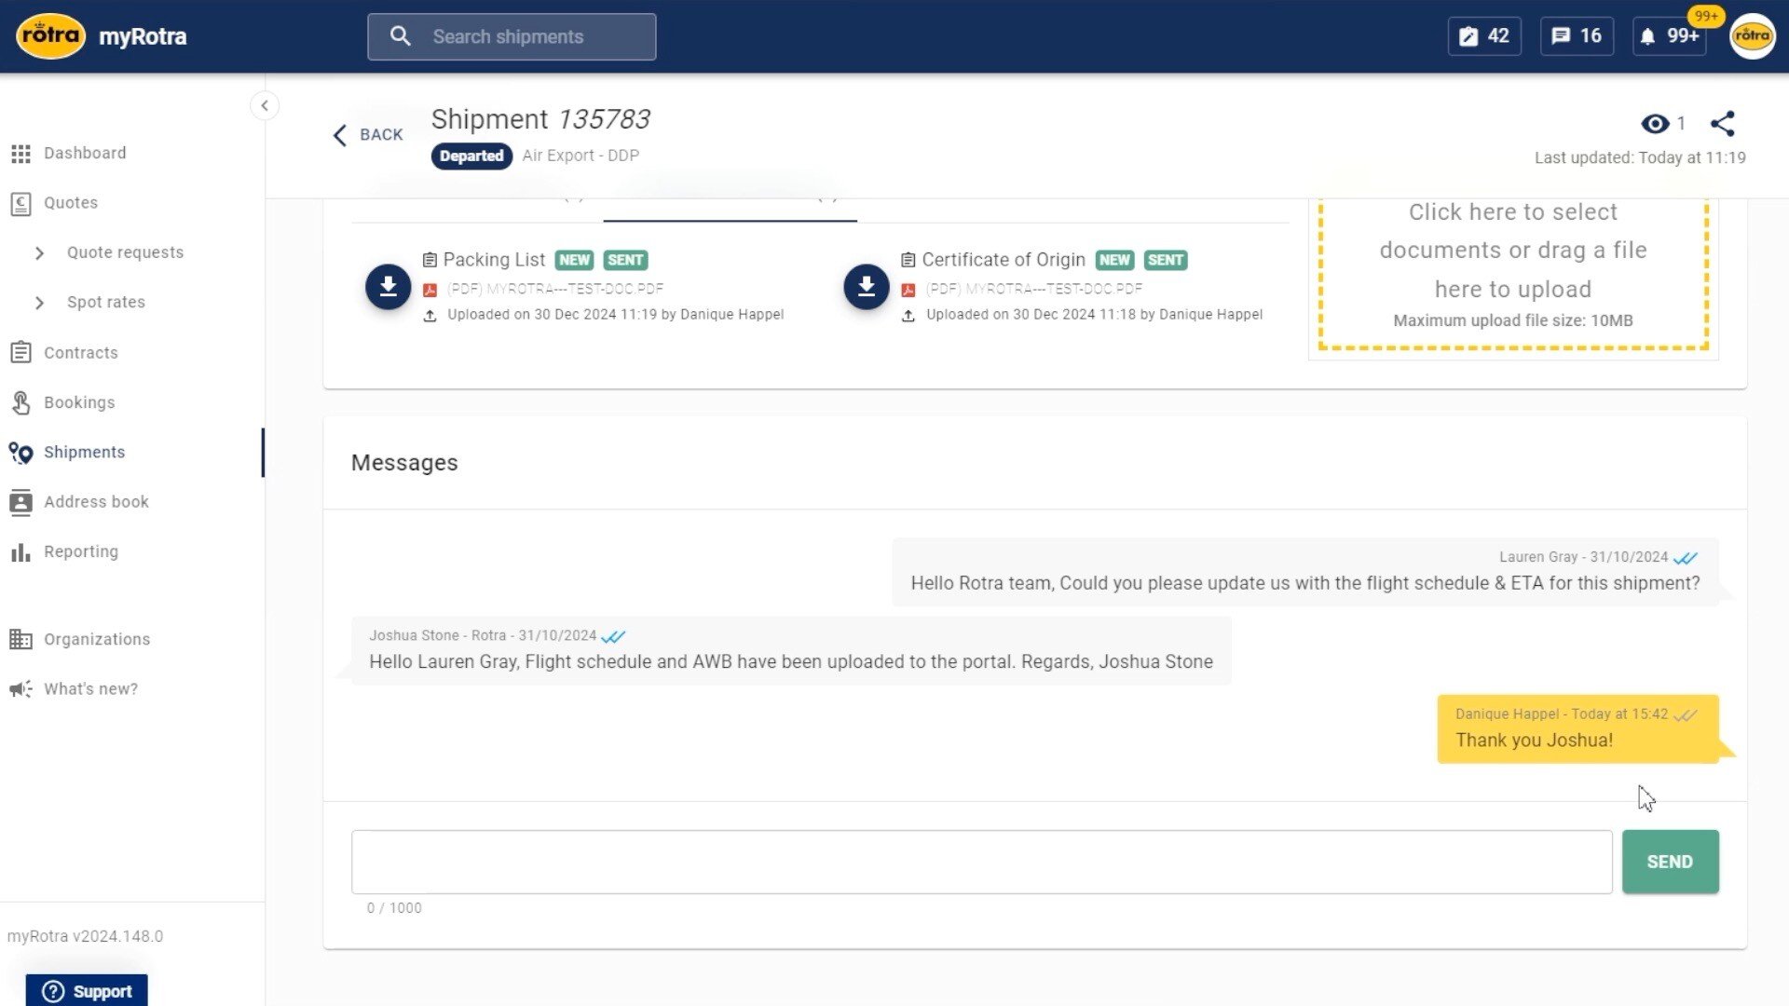The height and width of the screenshot is (1006, 1789).
Task: Download the Packing List document
Action: 388,287
